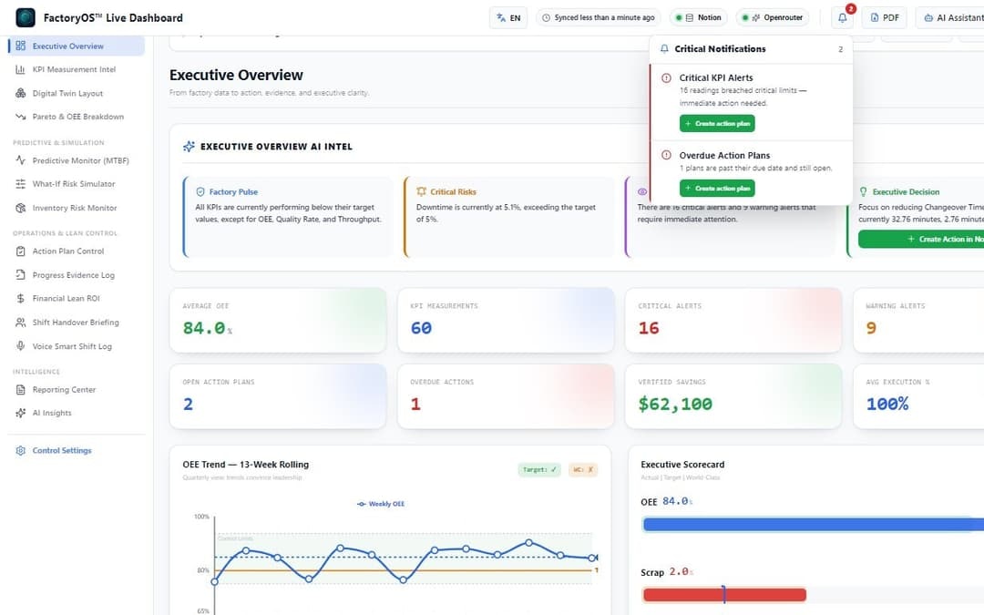Click the Verified Savings $62,100 card
The height and width of the screenshot is (615, 984).
click(x=733, y=396)
